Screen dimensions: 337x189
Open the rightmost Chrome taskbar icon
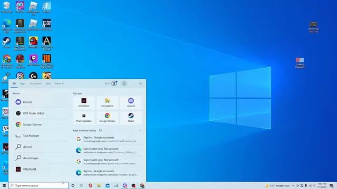[x=142, y=185]
